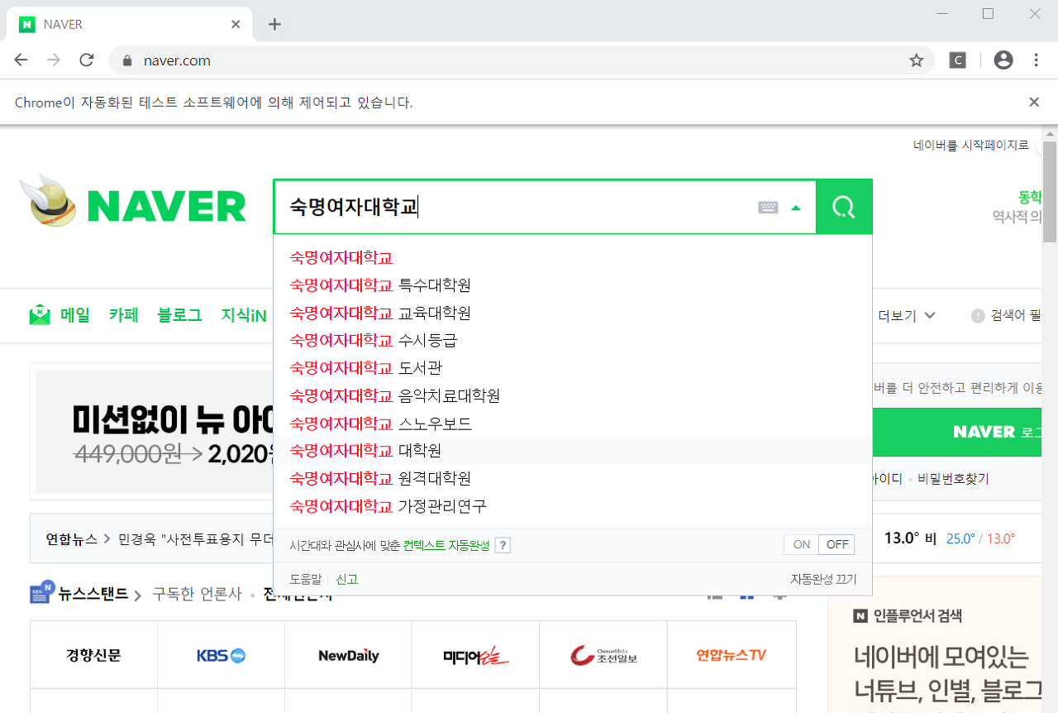Open the 블로그 service link
The height and width of the screenshot is (713, 1058).
(179, 315)
